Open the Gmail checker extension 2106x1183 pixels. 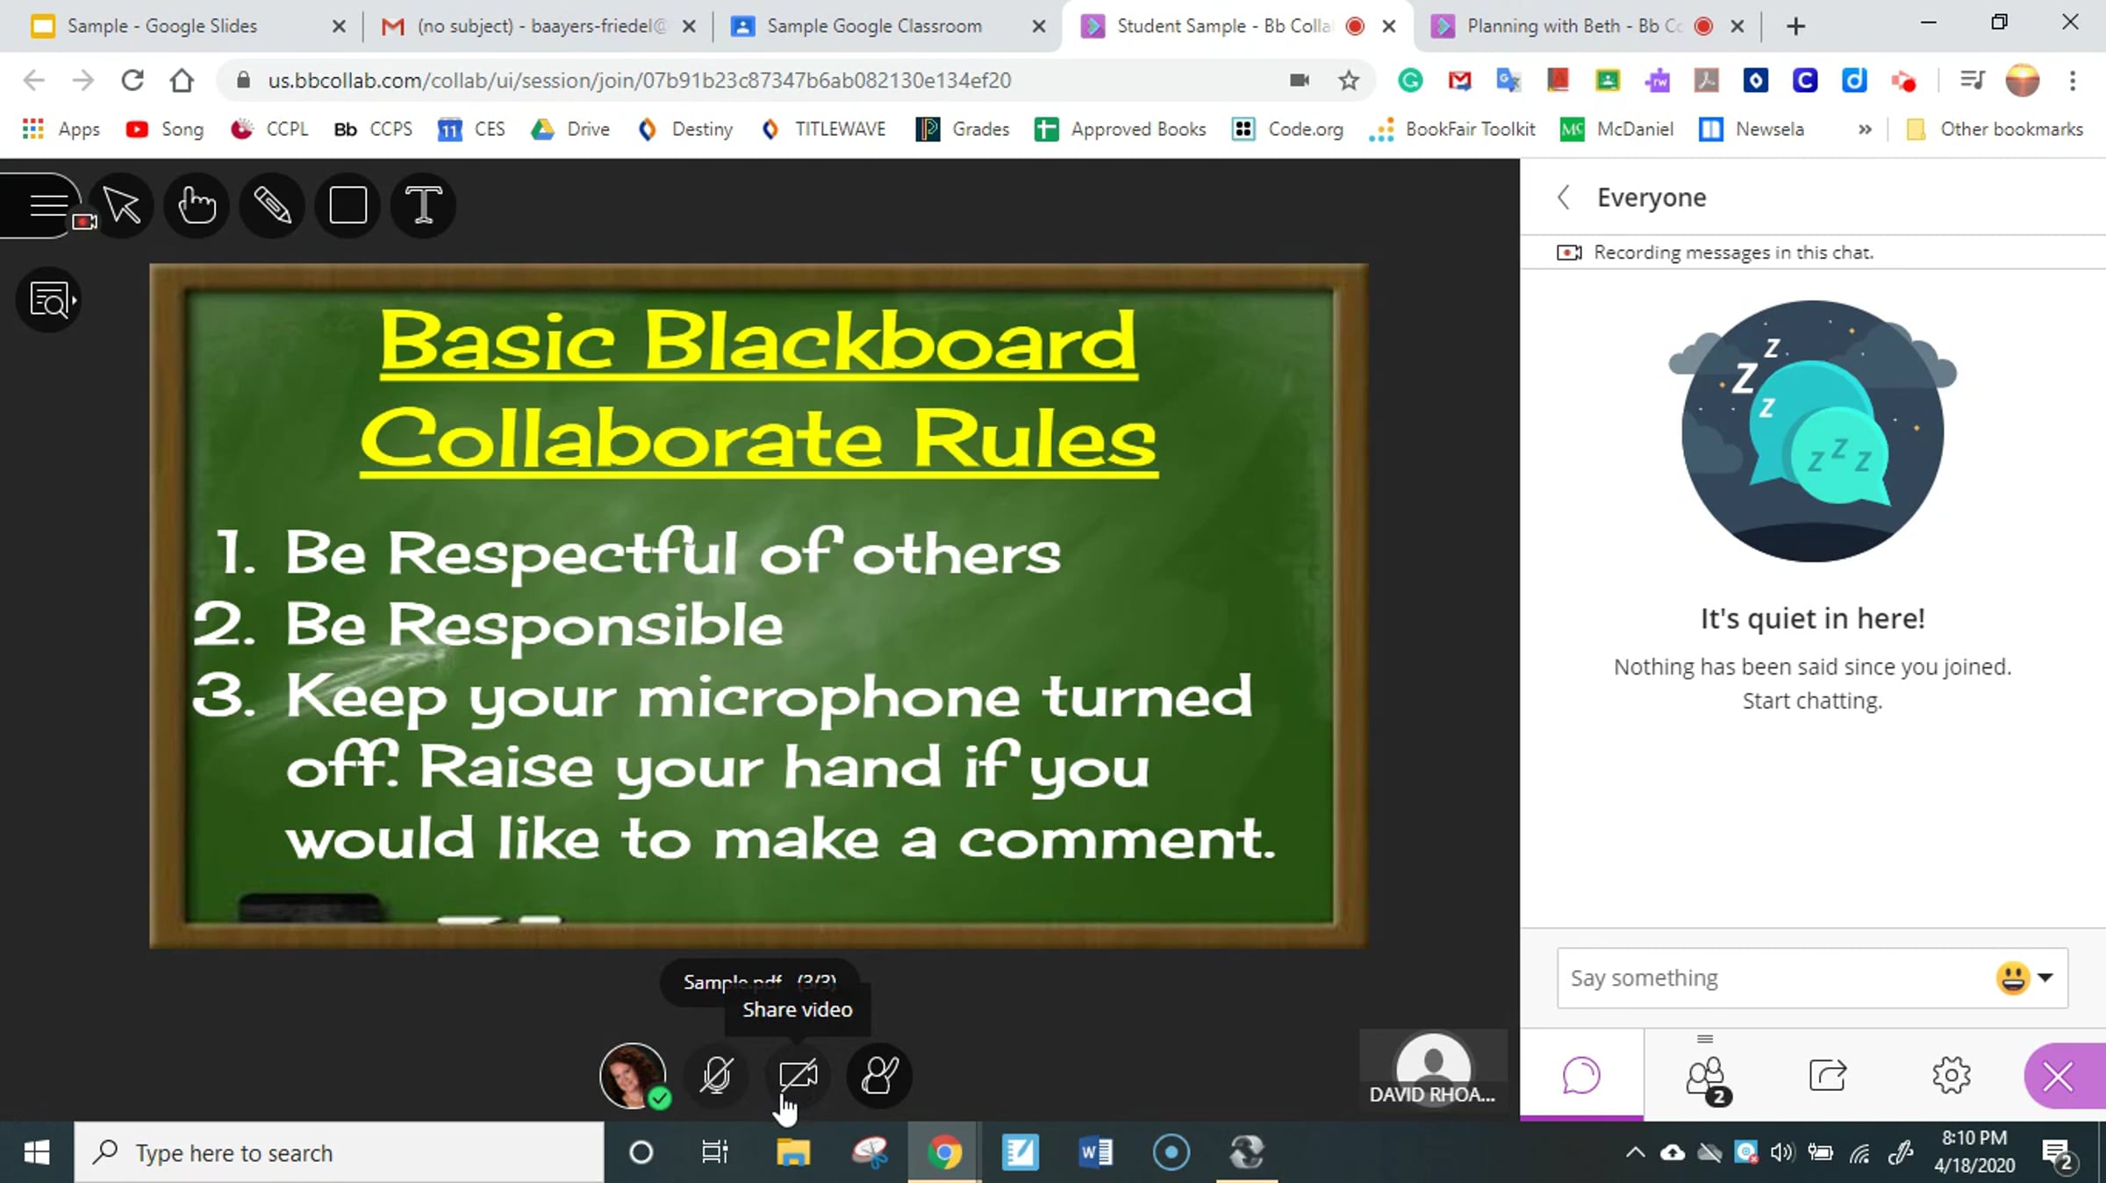pyautogui.click(x=1459, y=81)
